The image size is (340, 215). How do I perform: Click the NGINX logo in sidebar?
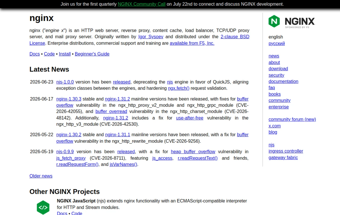pos(292,21)
